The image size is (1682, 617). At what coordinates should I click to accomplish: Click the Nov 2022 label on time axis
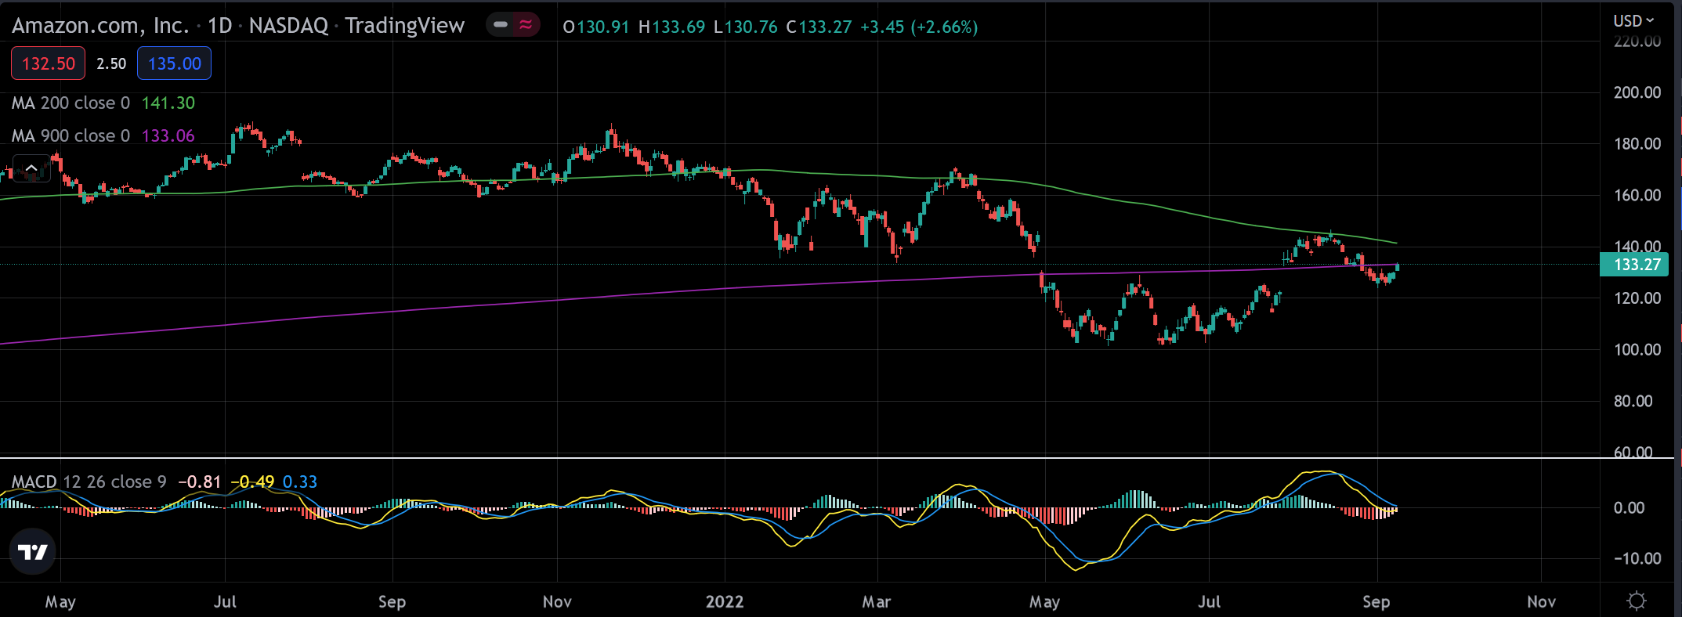tap(1541, 601)
